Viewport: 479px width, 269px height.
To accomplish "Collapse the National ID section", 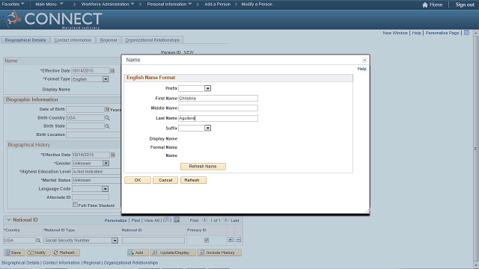I will click(x=9, y=220).
